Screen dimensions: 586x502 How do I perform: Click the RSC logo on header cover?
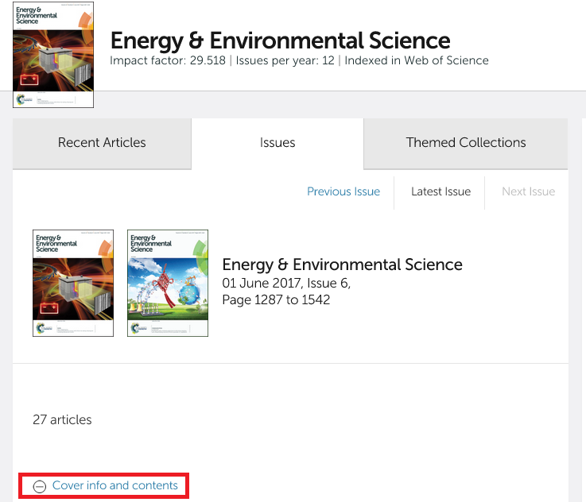pyautogui.click(x=24, y=98)
